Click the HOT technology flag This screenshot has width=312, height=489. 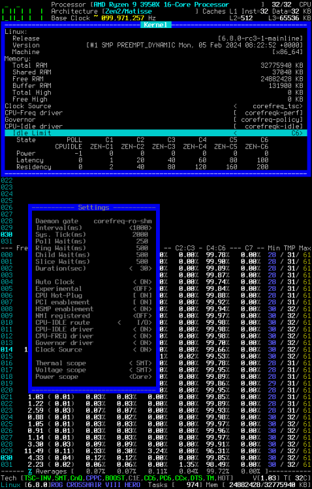[224, 478]
